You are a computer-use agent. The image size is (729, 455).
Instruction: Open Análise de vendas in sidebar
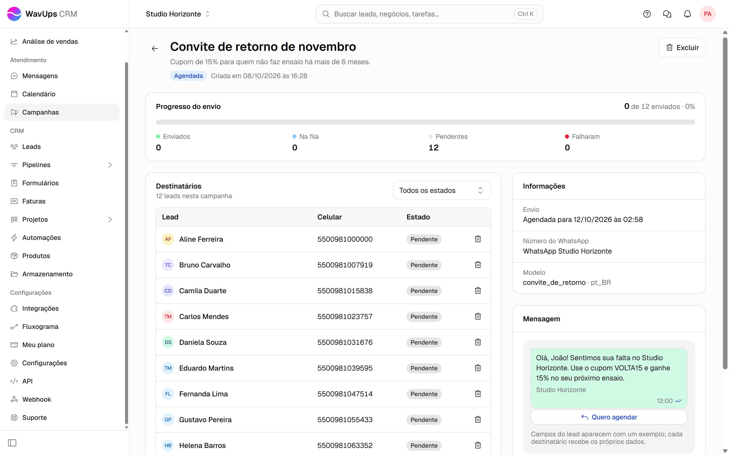coord(62,41)
